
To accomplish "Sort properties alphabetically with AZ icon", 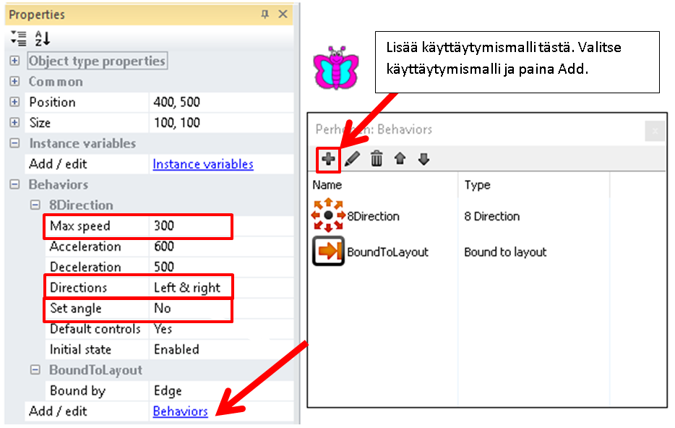I will [x=43, y=39].
